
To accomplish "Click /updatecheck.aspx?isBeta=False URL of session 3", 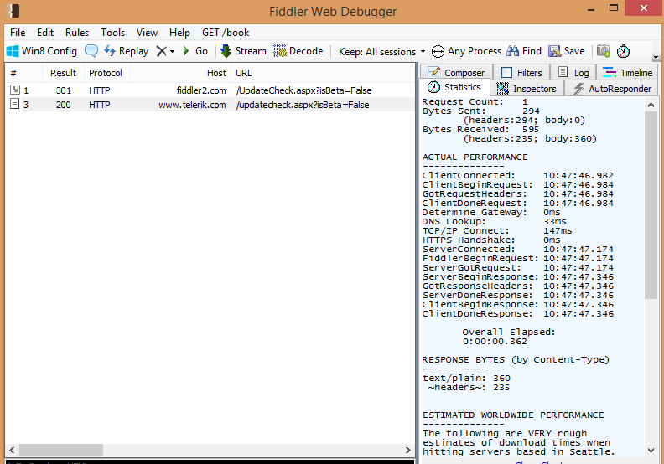I will 303,105.
